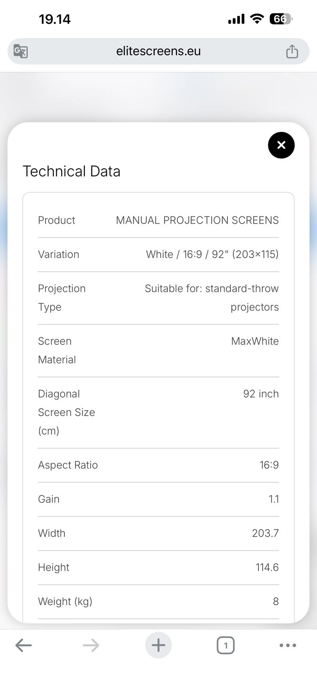Tap the share icon in address bar
The image size is (317, 687).
tap(292, 51)
